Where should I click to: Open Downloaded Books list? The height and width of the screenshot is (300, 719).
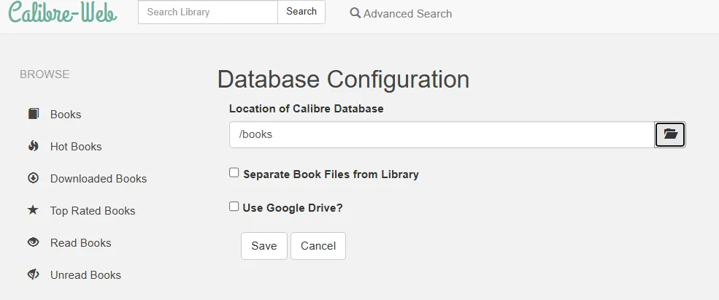(99, 179)
